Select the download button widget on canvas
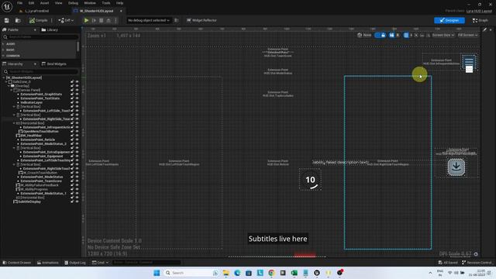 456,167
